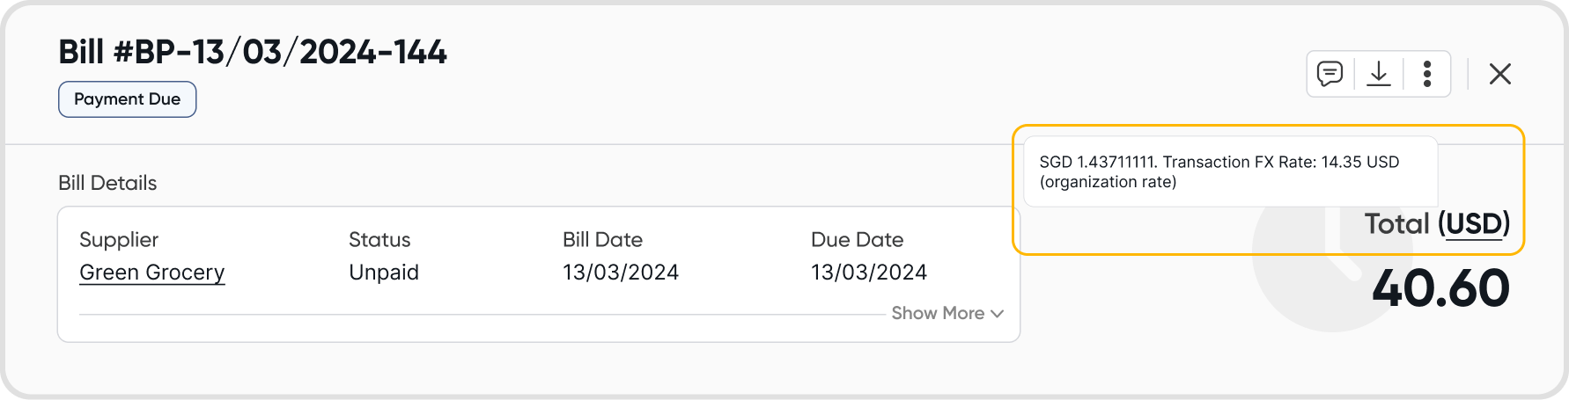Click the Supplier field label
The height and width of the screenshot is (400, 1569).
point(119,240)
